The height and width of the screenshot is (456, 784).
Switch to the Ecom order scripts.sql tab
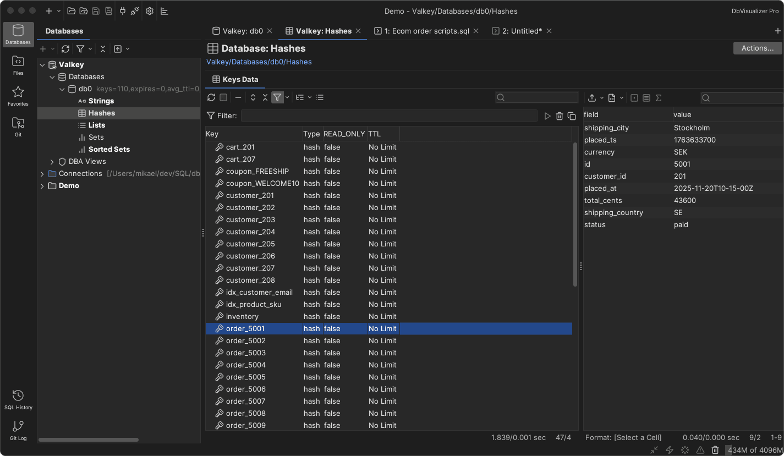coord(426,31)
